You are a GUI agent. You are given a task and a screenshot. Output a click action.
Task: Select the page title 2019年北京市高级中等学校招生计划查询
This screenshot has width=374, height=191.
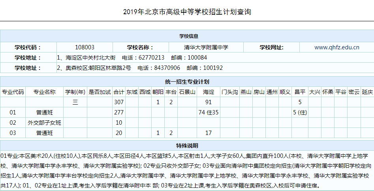(x=187, y=12)
